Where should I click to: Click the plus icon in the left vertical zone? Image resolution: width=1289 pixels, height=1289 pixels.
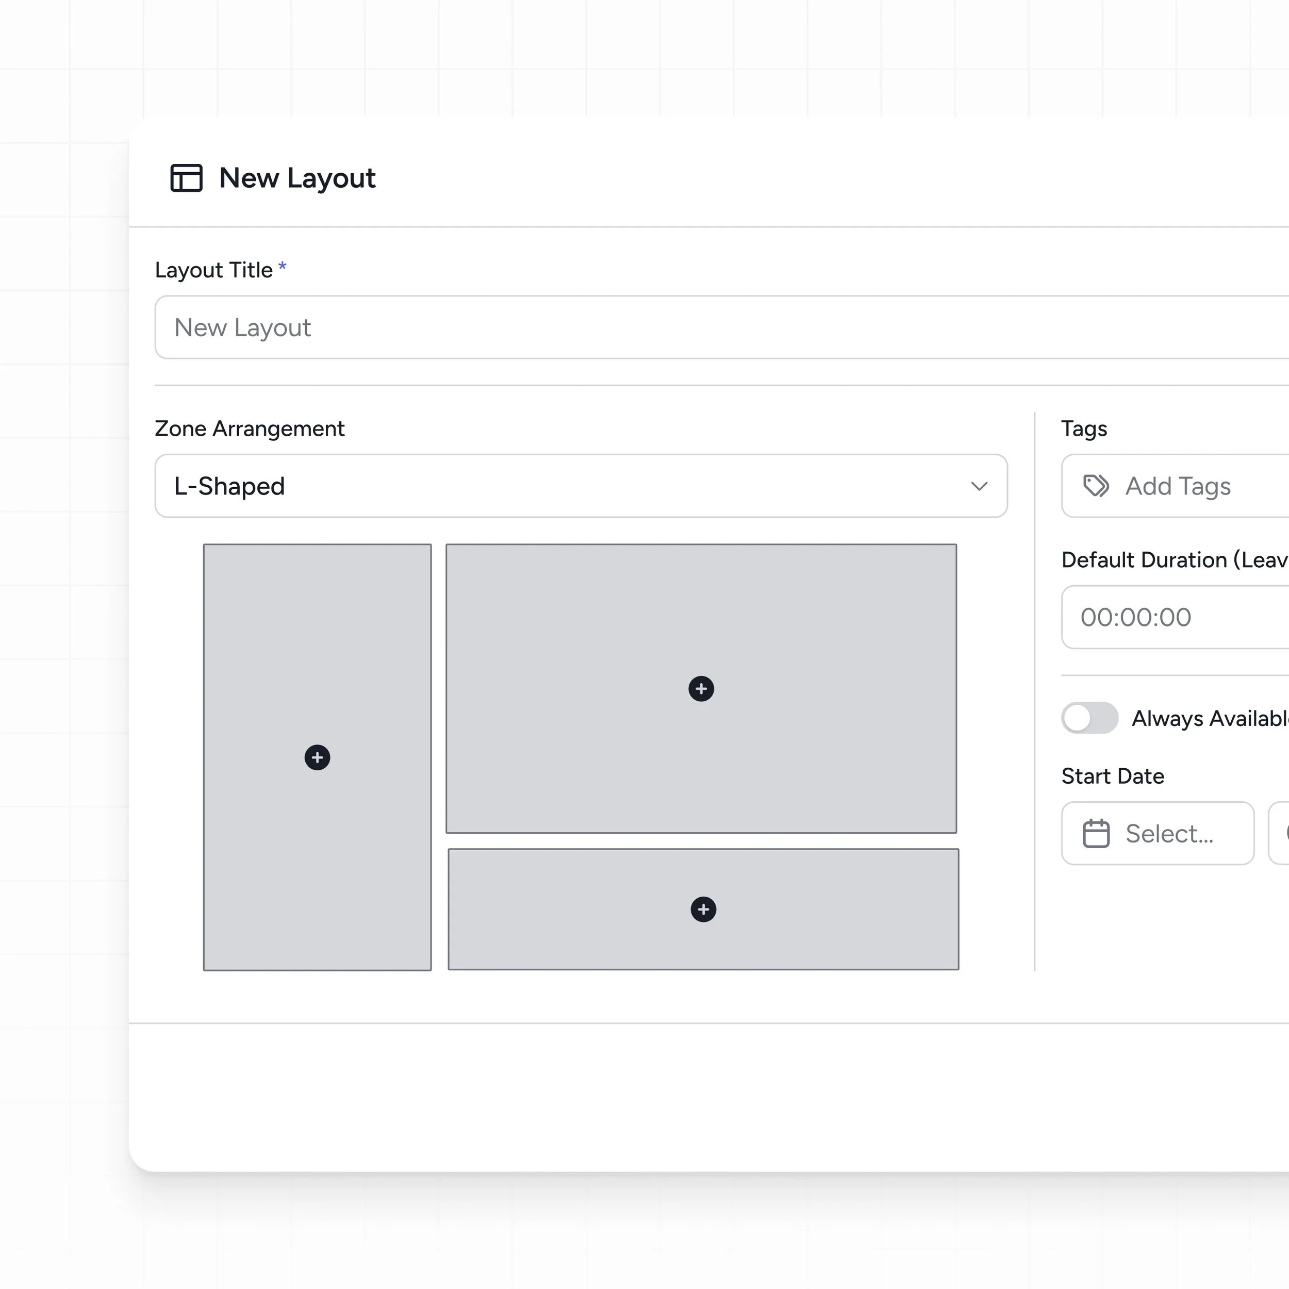pos(317,757)
